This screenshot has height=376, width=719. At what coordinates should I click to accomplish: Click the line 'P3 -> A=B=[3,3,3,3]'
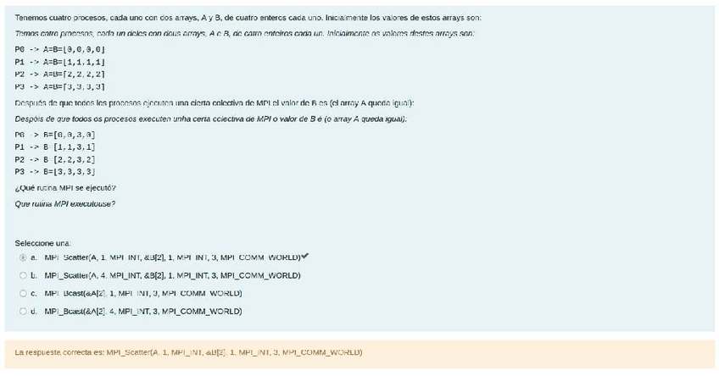[60, 86]
